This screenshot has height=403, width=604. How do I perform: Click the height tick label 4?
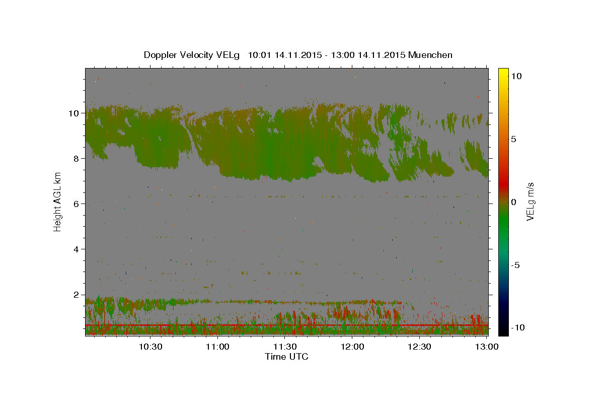point(77,249)
